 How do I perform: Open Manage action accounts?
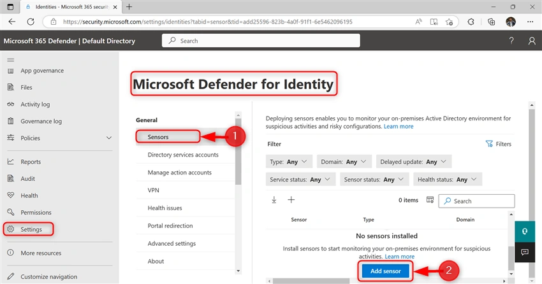[x=179, y=172]
